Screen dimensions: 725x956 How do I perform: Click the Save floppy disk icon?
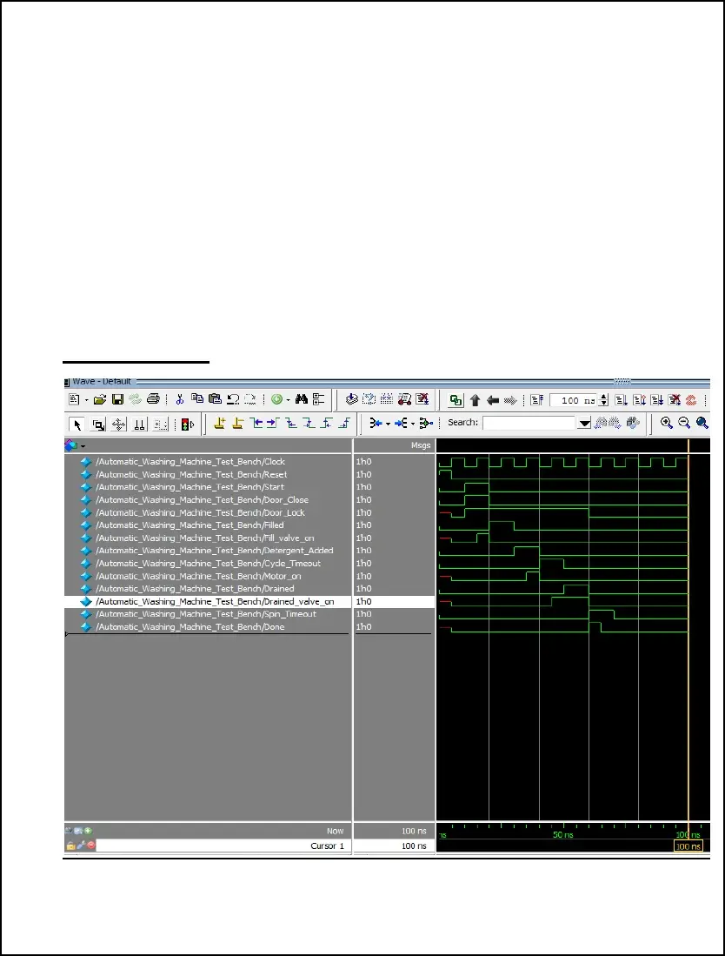pyautogui.click(x=116, y=400)
